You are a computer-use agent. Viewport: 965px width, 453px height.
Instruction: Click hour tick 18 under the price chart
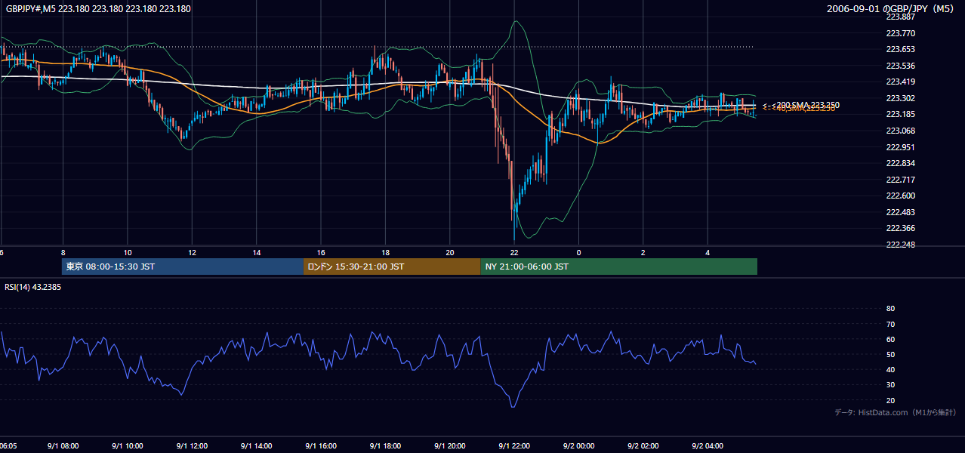tap(385, 252)
